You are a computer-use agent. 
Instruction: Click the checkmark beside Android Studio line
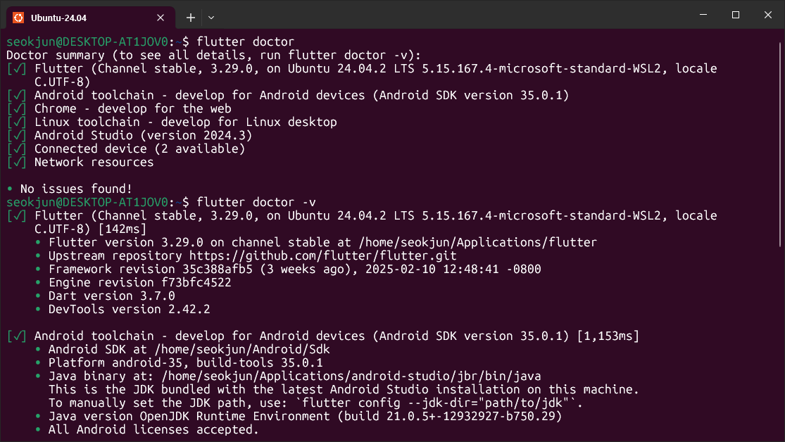16,136
